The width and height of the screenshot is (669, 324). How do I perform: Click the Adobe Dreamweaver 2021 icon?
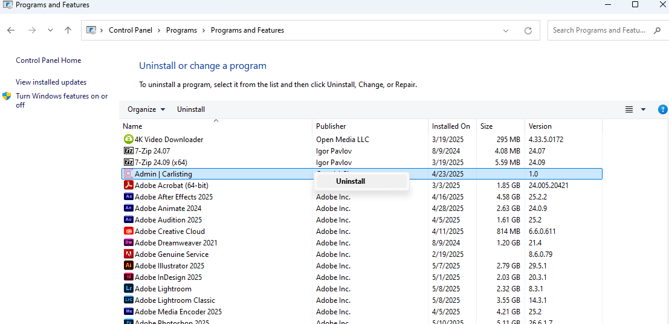click(x=128, y=242)
